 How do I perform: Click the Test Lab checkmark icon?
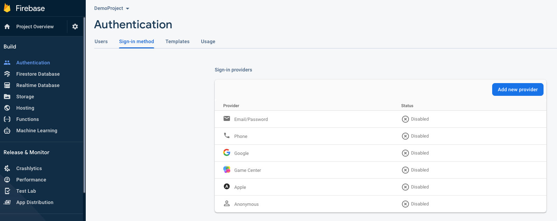point(7,191)
